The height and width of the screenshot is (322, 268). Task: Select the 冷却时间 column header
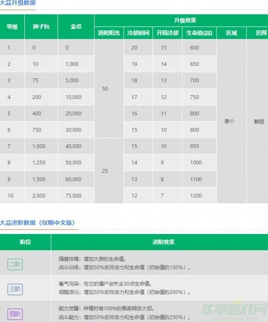pos(138,33)
